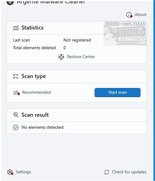Screen dimensions: 155x181
Task: Click the Restore Center lifebuoy icon
Action: pyautogui.click(x=61, y=57)
